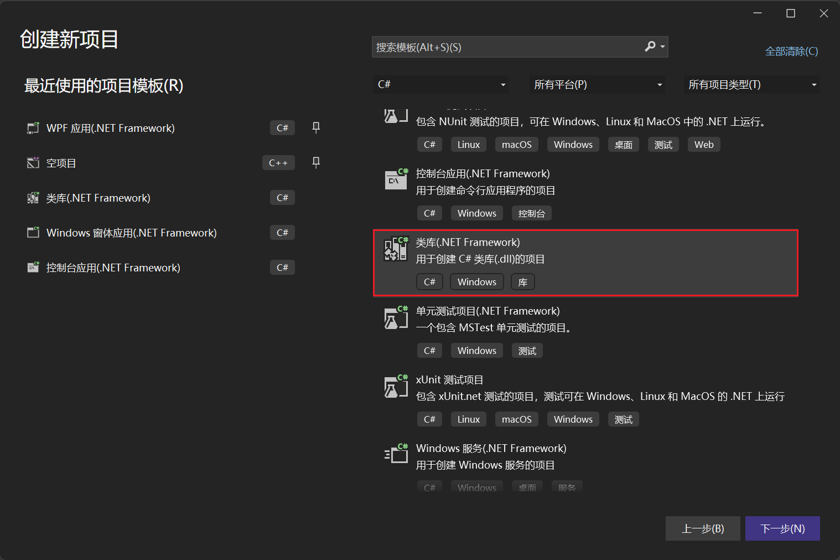Click the C# tag on WPF 应用 row
Screen dimensions: 840x560
click(x=282, y=128)
